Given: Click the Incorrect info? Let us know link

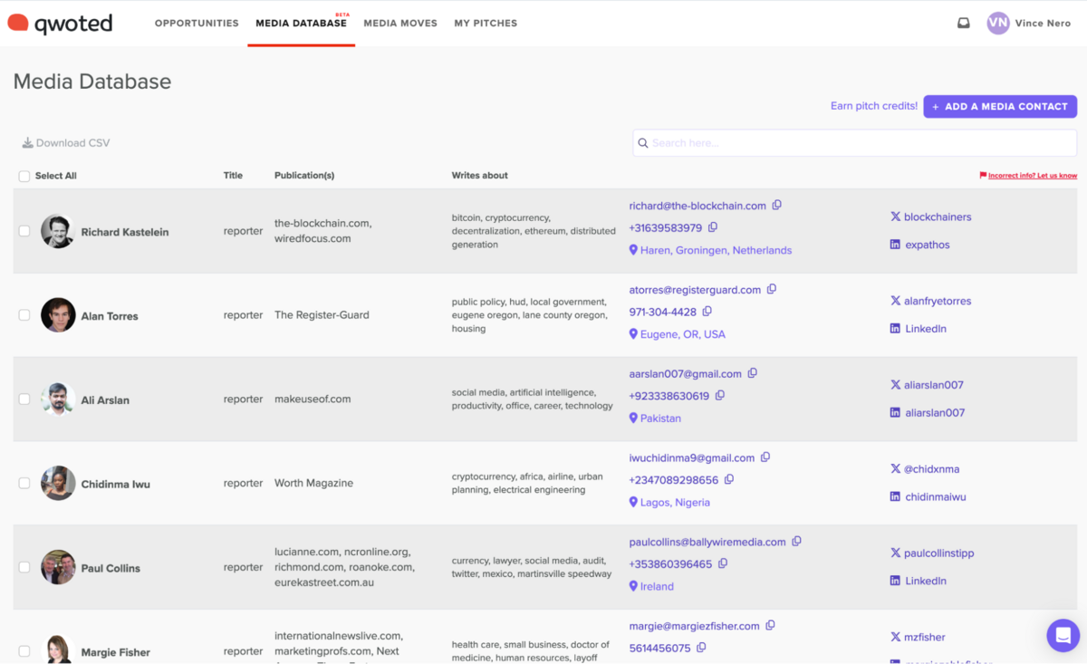Looking at the screenshot, I should point(1032,176).
